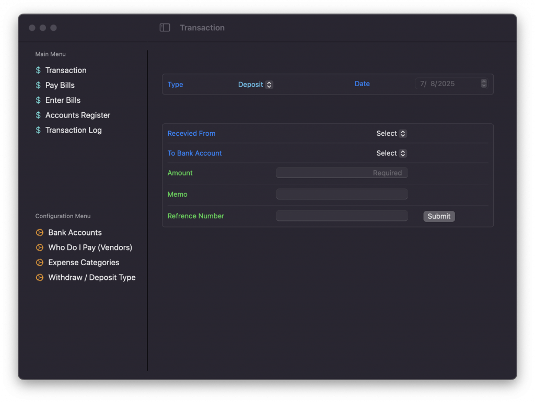The image size is (535, 402).
Task: Open Transaction Log from the main menu
Action: [73, 131]
